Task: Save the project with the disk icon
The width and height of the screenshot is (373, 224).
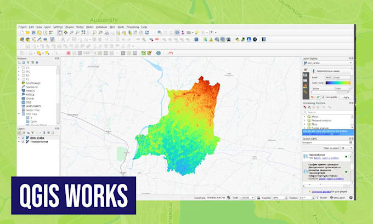Action: point(33,32)
